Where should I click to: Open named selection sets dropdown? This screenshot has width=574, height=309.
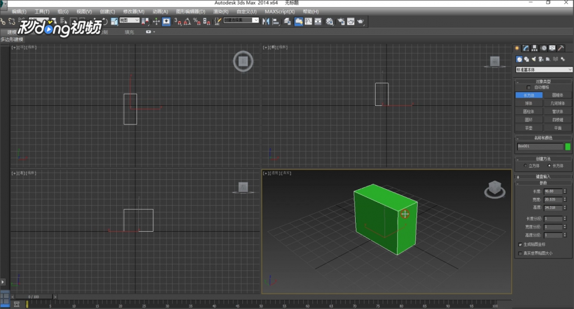[x=241, y=20]
